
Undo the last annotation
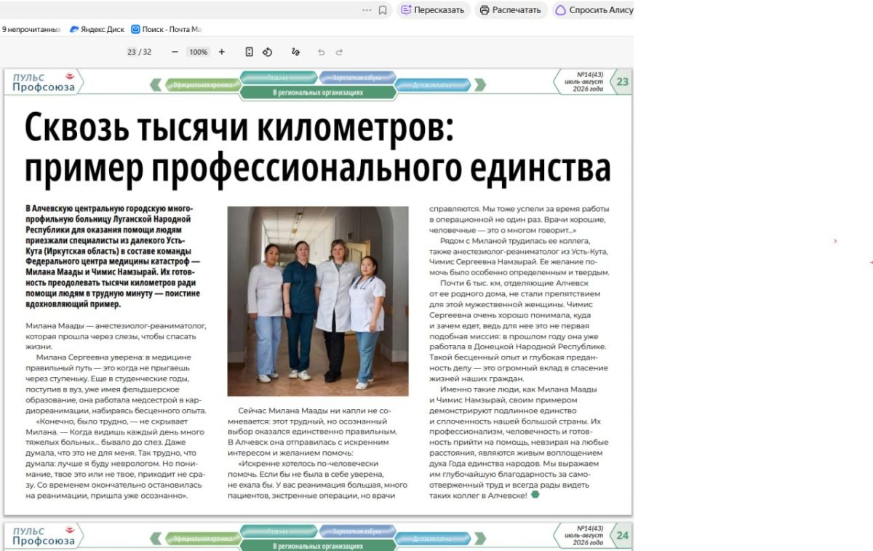[x=322, y=52]
